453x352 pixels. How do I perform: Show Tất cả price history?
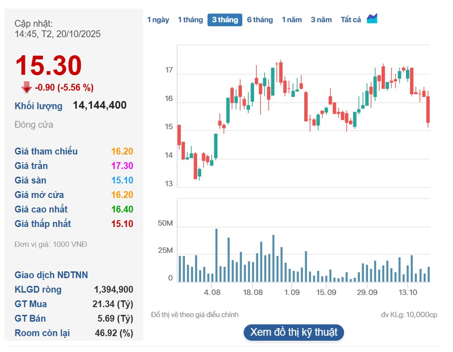pos(351,20)
